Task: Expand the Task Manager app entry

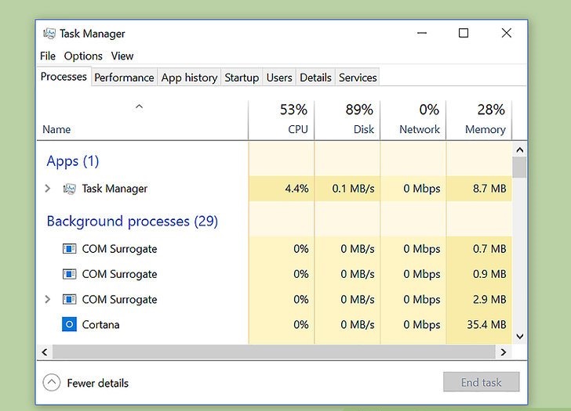Action: (48, 189)
